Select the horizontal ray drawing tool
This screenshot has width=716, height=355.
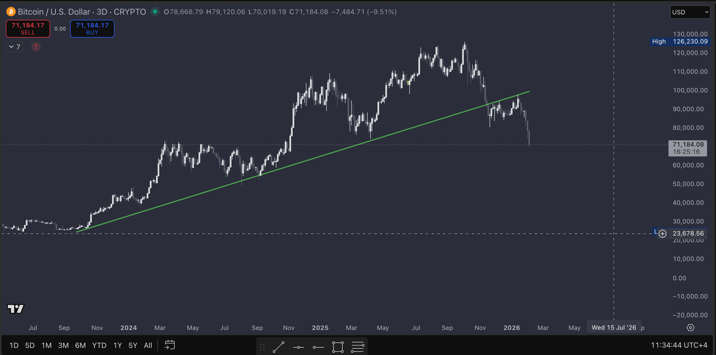[318, 347]
